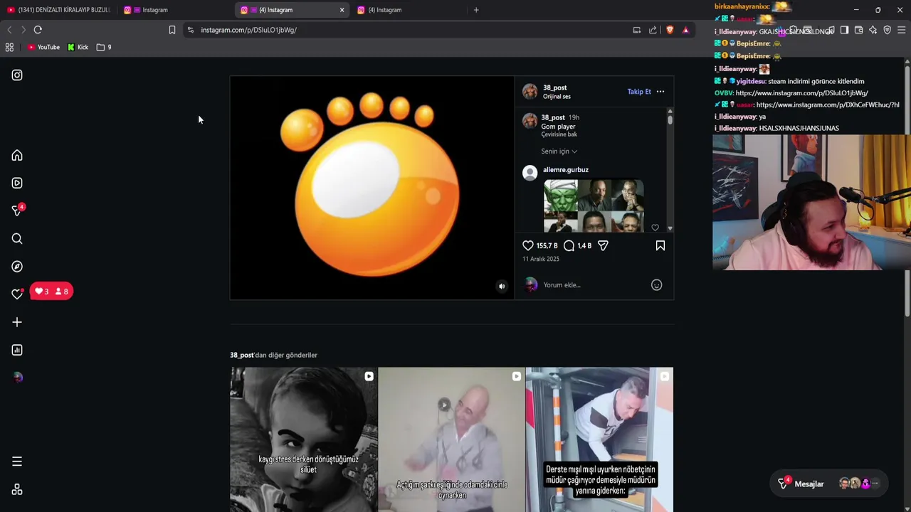Open the hamburger More menu in sidebar
The height and width of the screenshot is (512, 911).
tap(17, 462)
